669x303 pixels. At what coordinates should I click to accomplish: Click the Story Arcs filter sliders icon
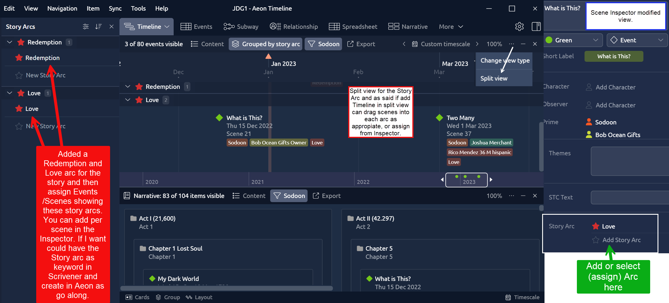[x=86, y=26]
